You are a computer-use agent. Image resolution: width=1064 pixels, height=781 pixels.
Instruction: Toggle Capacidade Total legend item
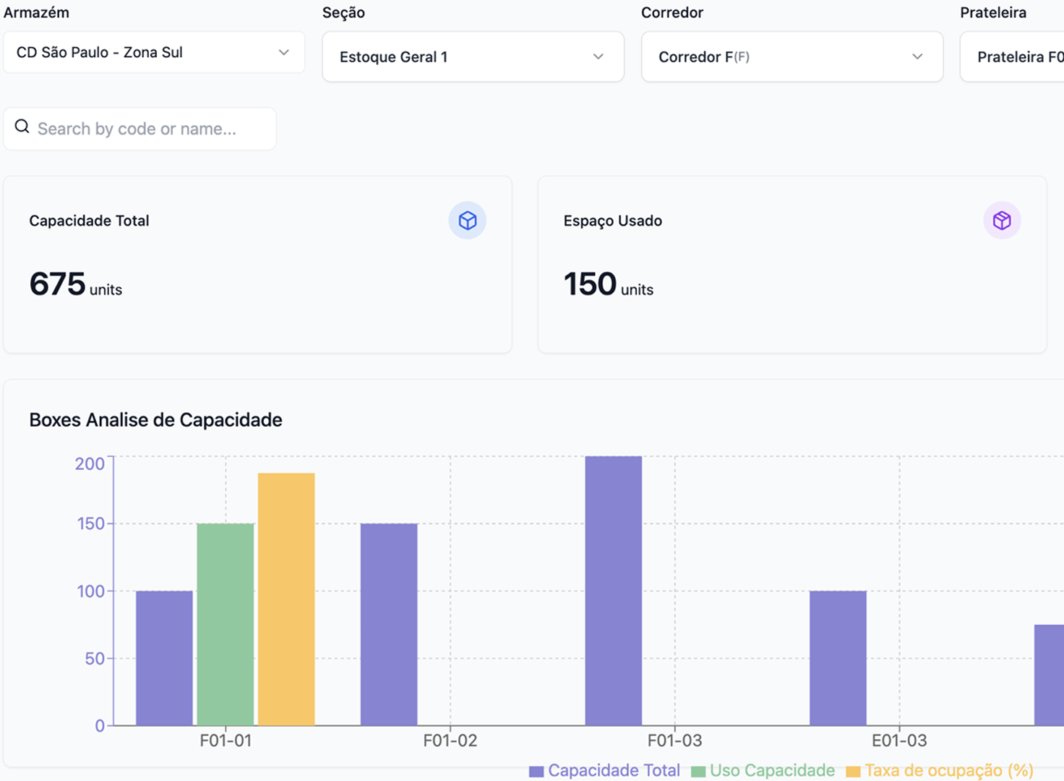[x=613, y=771]
